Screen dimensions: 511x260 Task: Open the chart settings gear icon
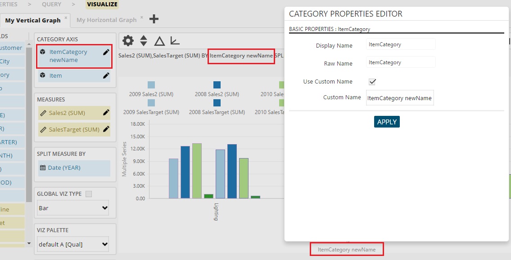click(x=128, y=40)
